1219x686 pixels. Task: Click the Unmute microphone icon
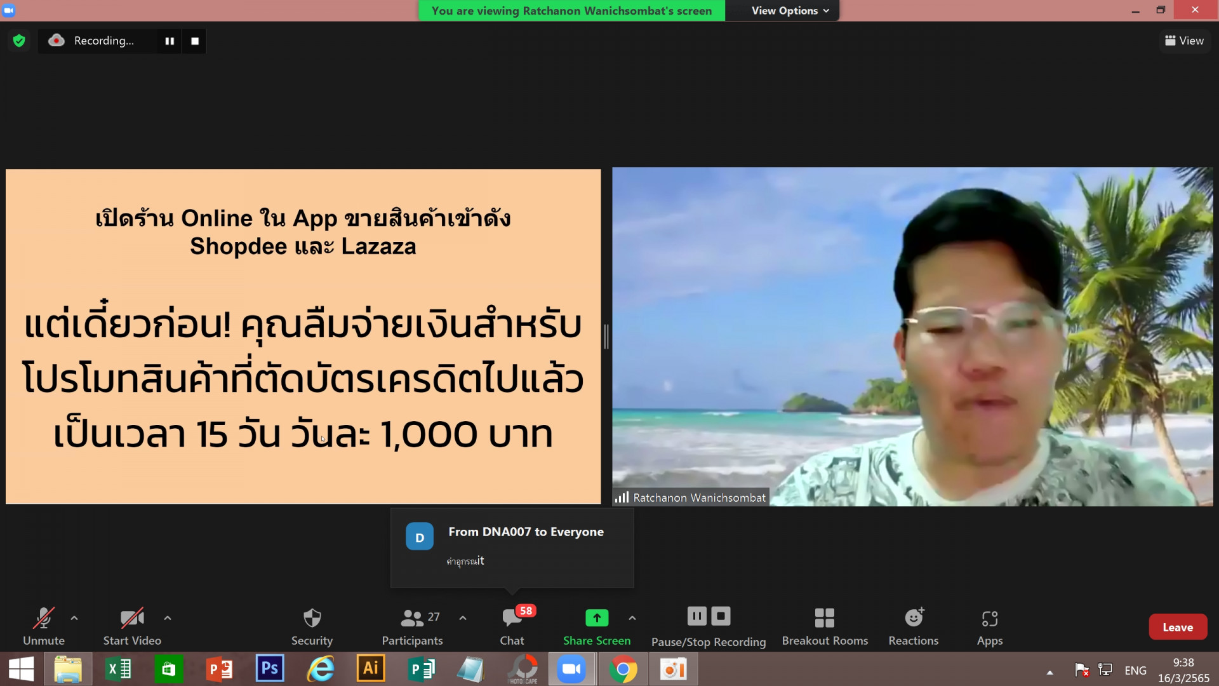(44, 618)
